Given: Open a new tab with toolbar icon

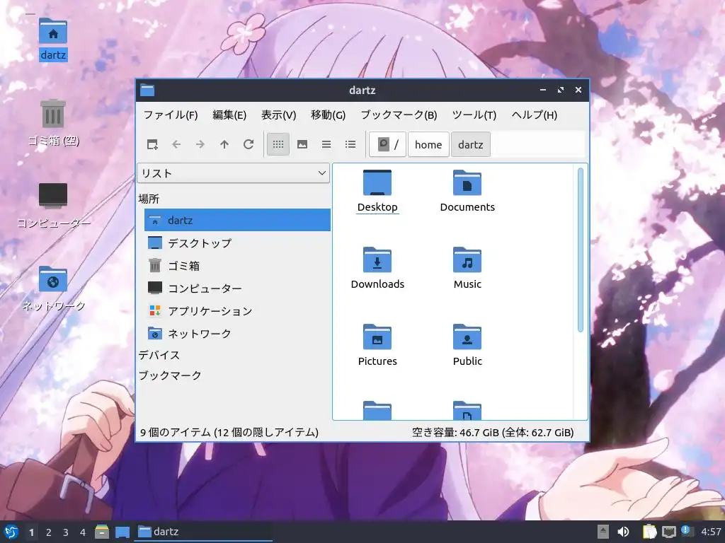Looking at the screenshot, I should coord(152,144).
